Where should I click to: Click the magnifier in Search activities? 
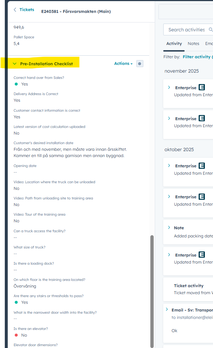coord(210,29)
